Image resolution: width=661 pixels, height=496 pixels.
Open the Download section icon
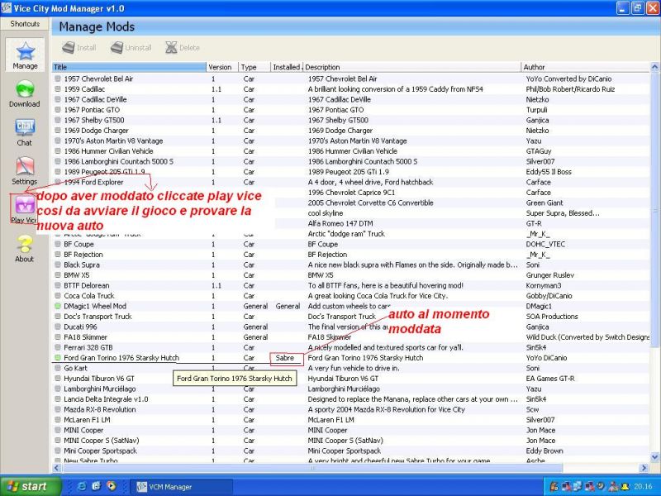[x=25, y=93]
